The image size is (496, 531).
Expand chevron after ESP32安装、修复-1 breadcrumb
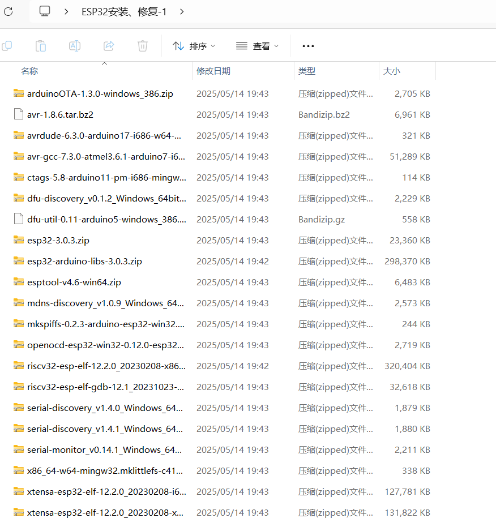[182, 12]
